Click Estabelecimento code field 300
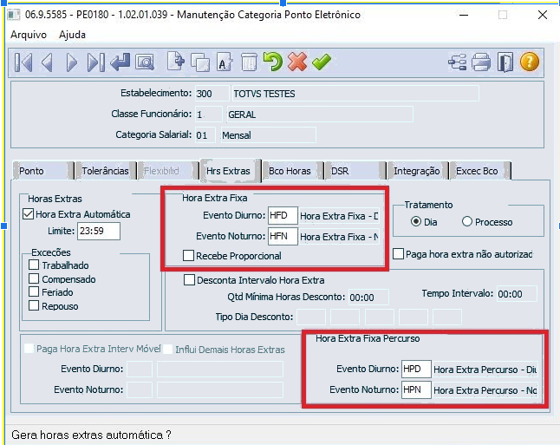 coord(212,94)
